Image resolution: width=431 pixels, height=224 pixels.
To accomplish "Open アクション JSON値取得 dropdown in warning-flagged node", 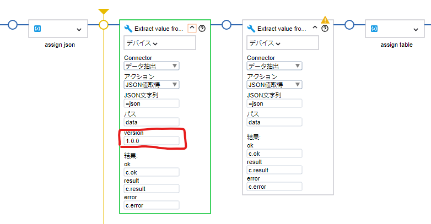I will (x=274, y=85).
